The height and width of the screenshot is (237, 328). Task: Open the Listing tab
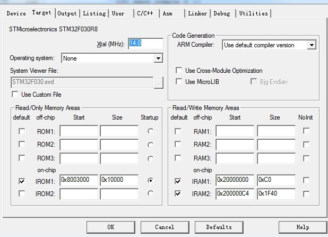(x=94, y=13)
